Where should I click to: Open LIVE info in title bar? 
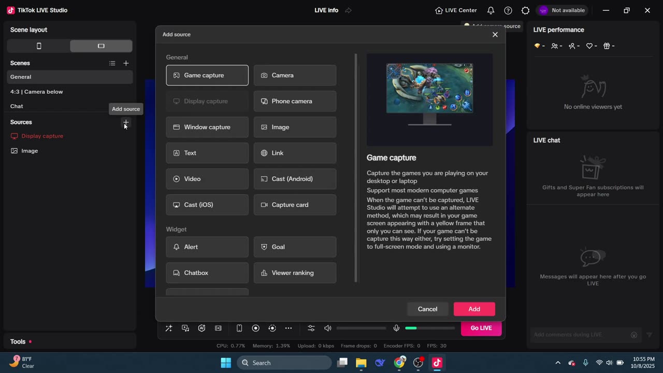(326, 10)
